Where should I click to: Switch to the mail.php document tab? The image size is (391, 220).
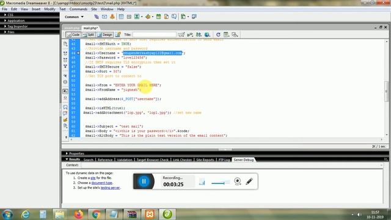[x=90, y=28]
